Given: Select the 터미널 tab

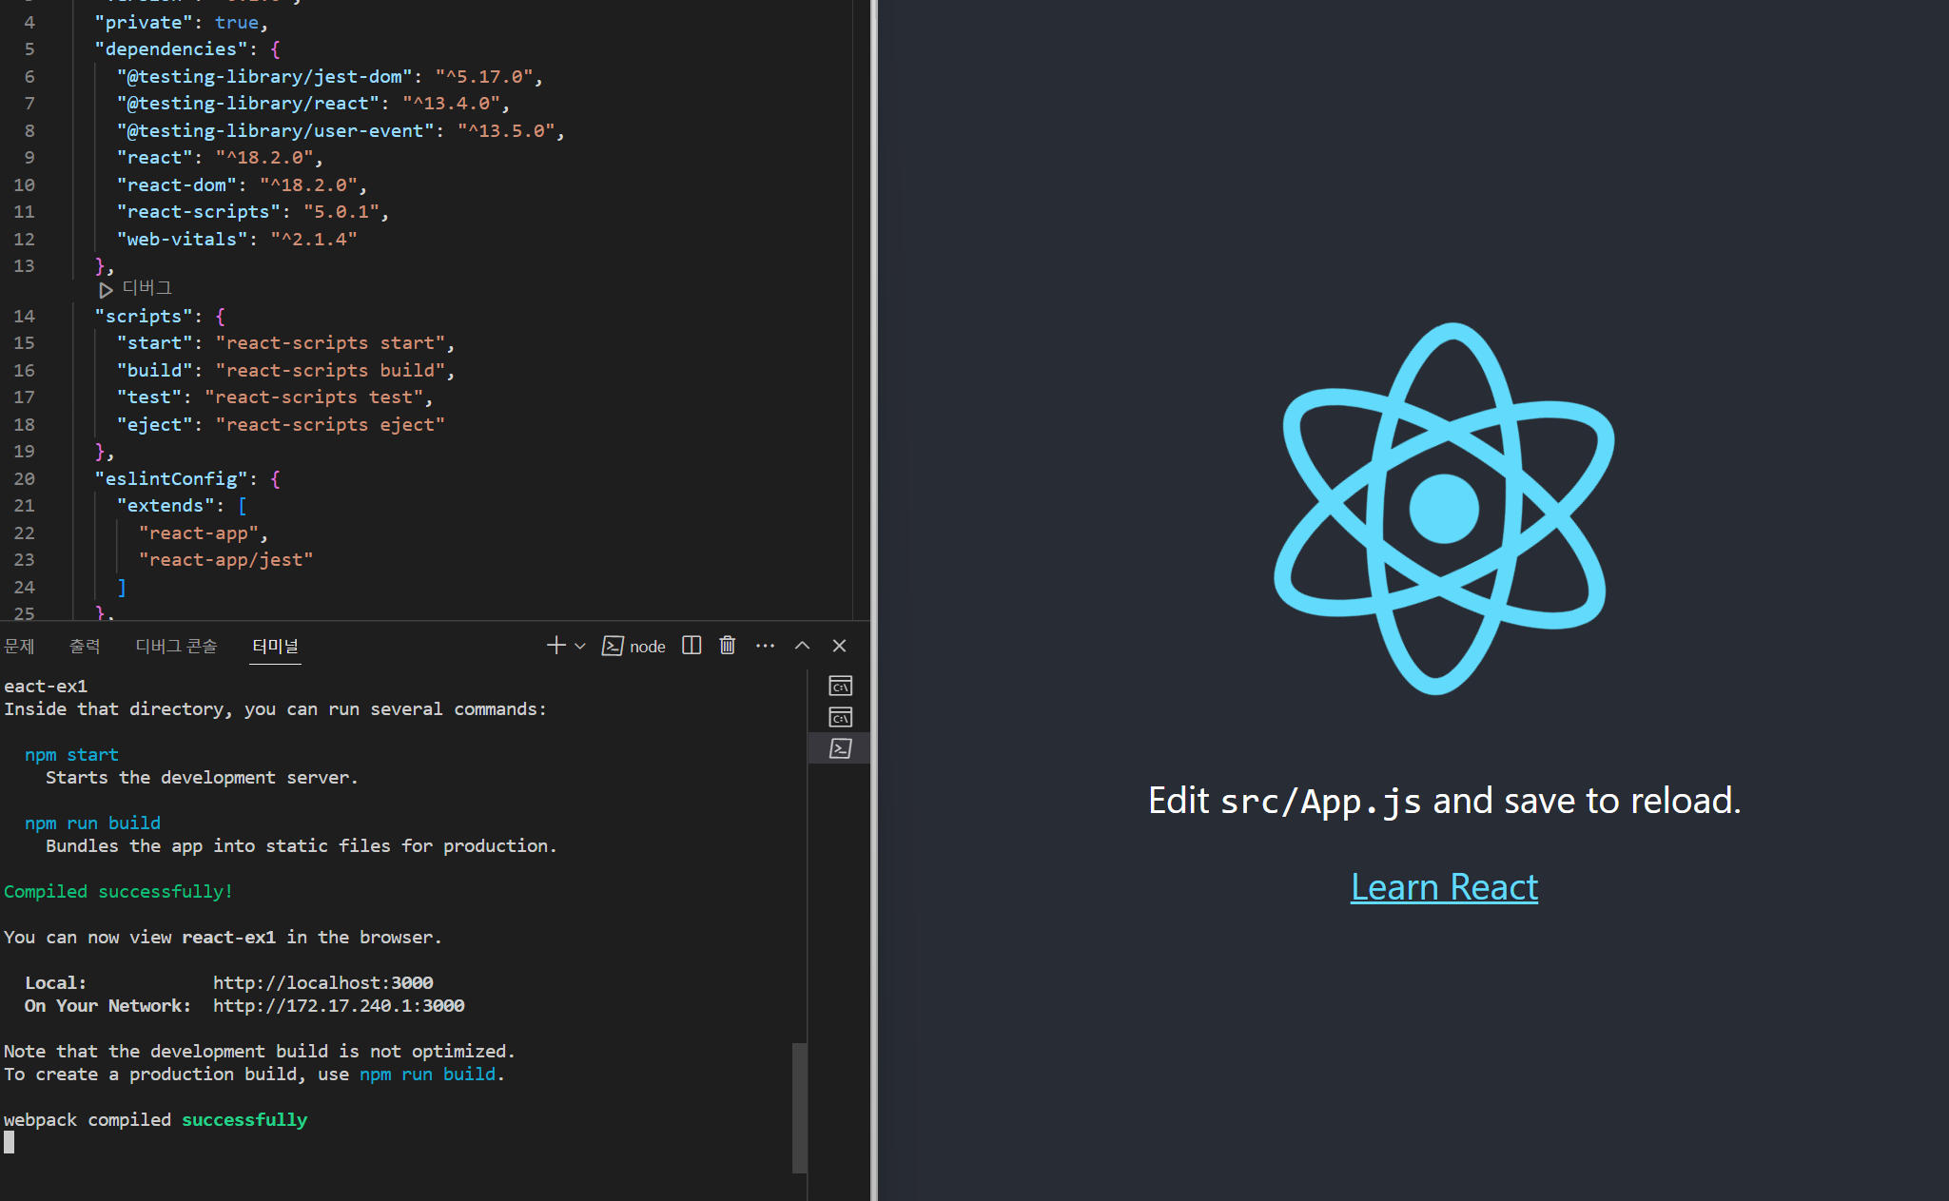Looking at the screenshot, I should pyautogui.click(x=275, y=647).
